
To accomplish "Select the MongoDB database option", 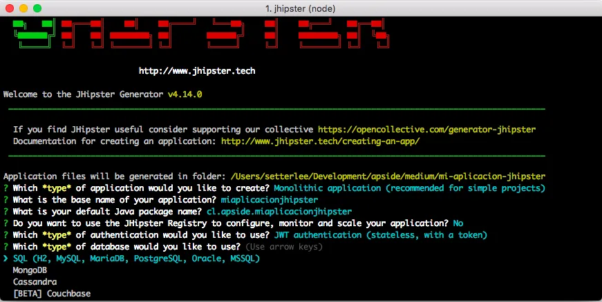I will click(30, 270).
